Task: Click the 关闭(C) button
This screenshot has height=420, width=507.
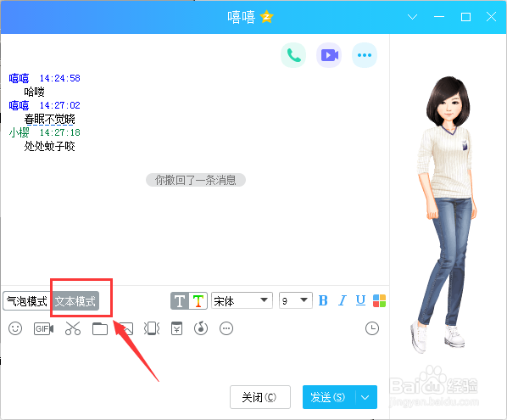Action: 260,397
